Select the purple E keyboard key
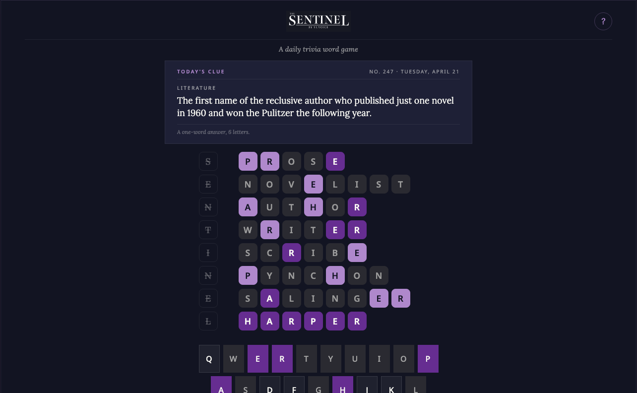The image size is (637, 393). (x=258, y=359)
